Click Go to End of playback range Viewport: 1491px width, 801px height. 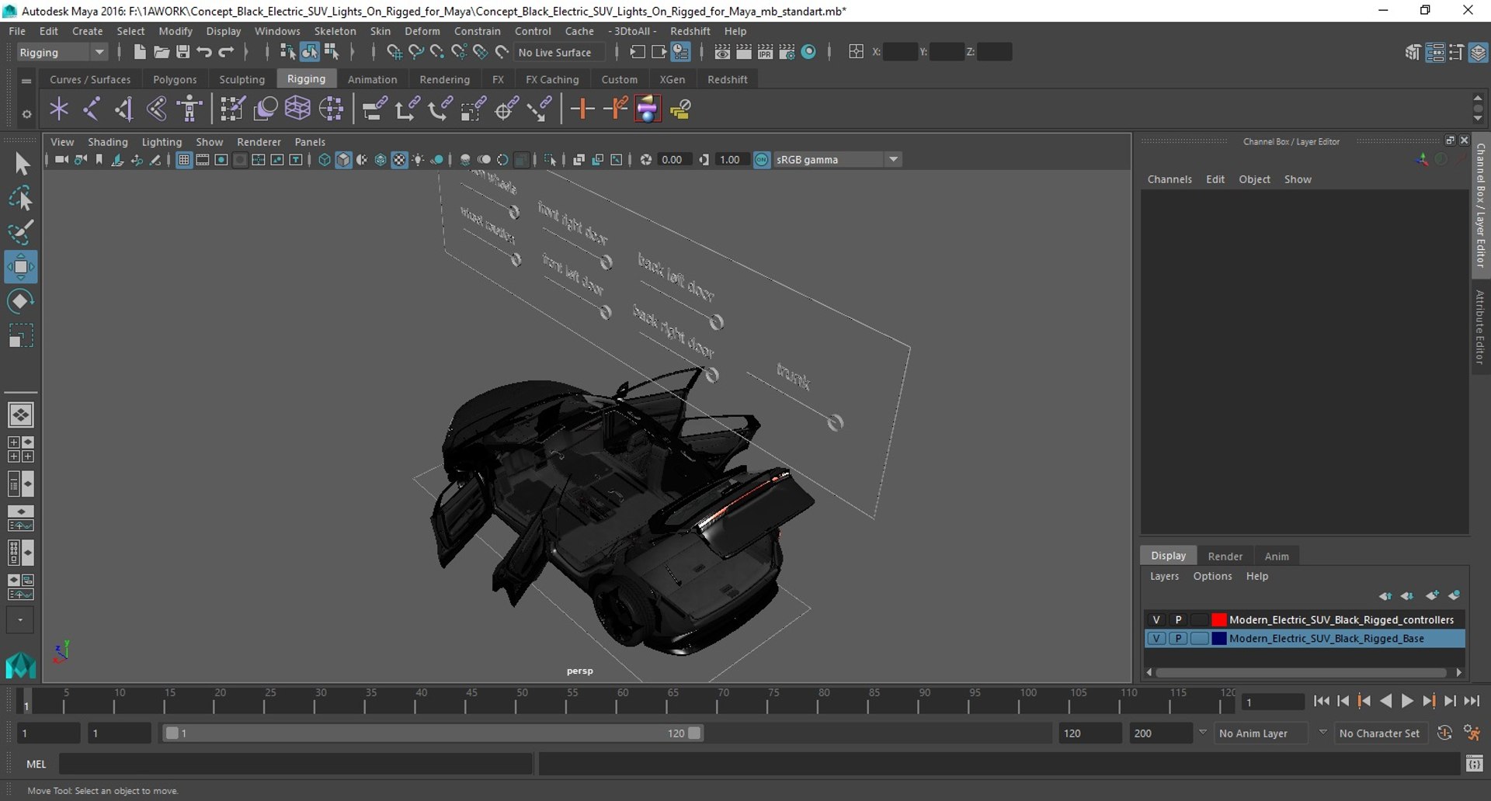coord(1472,701)
